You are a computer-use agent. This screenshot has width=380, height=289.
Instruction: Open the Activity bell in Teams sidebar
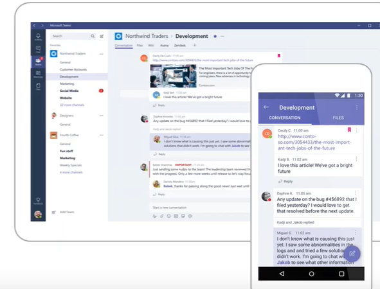click(38, 37)
